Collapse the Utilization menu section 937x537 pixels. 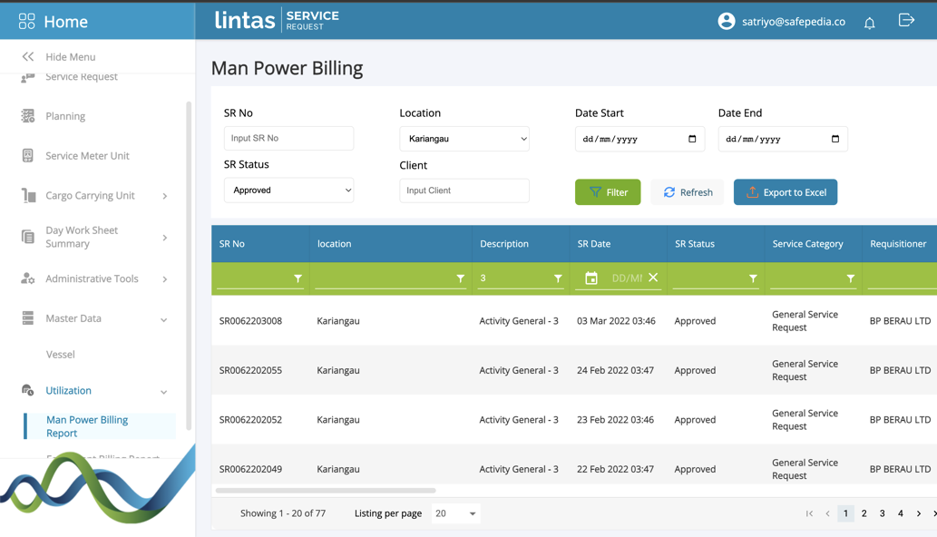tap(163, 392)
